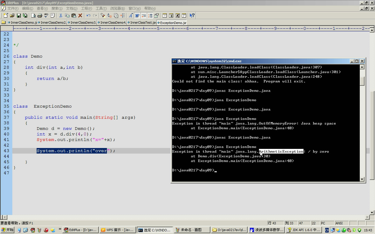Click the Font setting A icon
The image size is (375, 234).
pos(130,16)
